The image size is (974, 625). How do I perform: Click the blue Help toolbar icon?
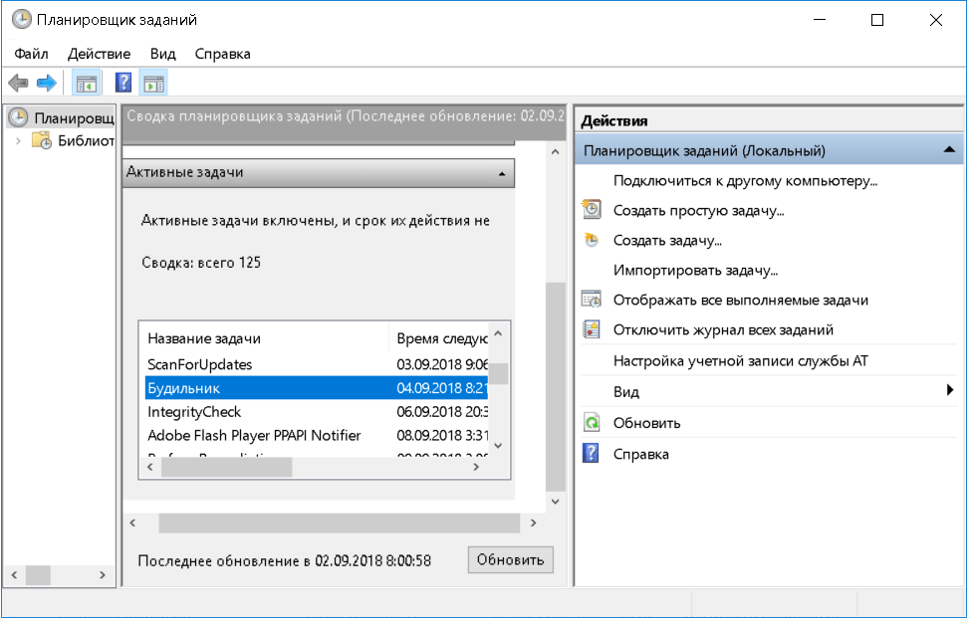(x=123, y=84)
